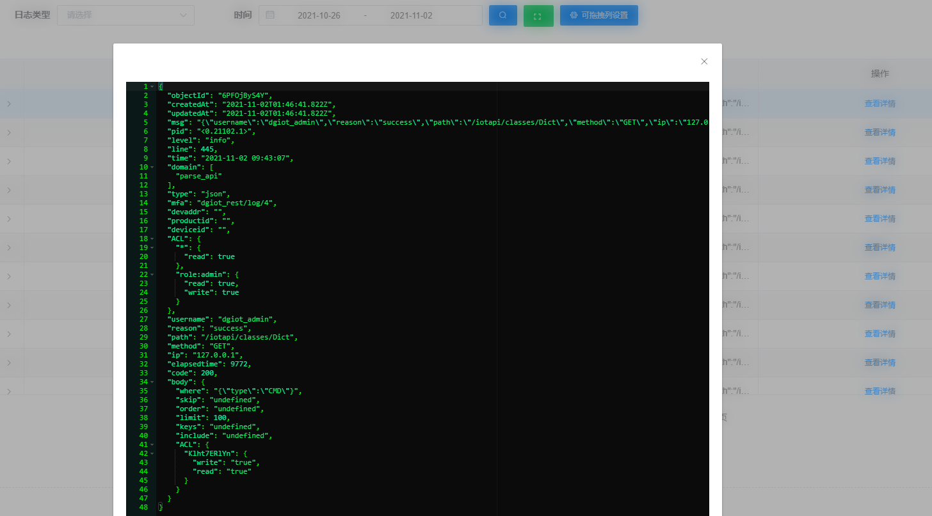Screen dimensions: 932x516
Task: Collapse the top-level "ACL" fold at line 18
Action: coord(152,238)
